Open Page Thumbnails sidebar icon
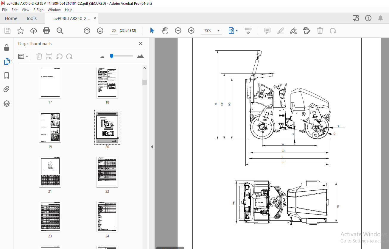Screen dimensions: 389x249 pos(7,62)
